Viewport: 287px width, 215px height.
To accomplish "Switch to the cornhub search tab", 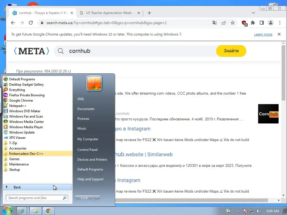I will (x=43, y=13).
